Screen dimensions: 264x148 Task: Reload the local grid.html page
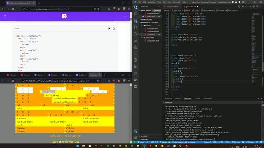click(13, 81)
